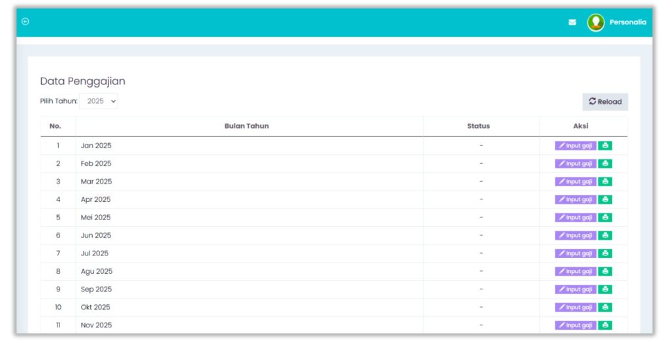669x343 pixels.
Task: Click the No. column header
Action: pos(56,126)
